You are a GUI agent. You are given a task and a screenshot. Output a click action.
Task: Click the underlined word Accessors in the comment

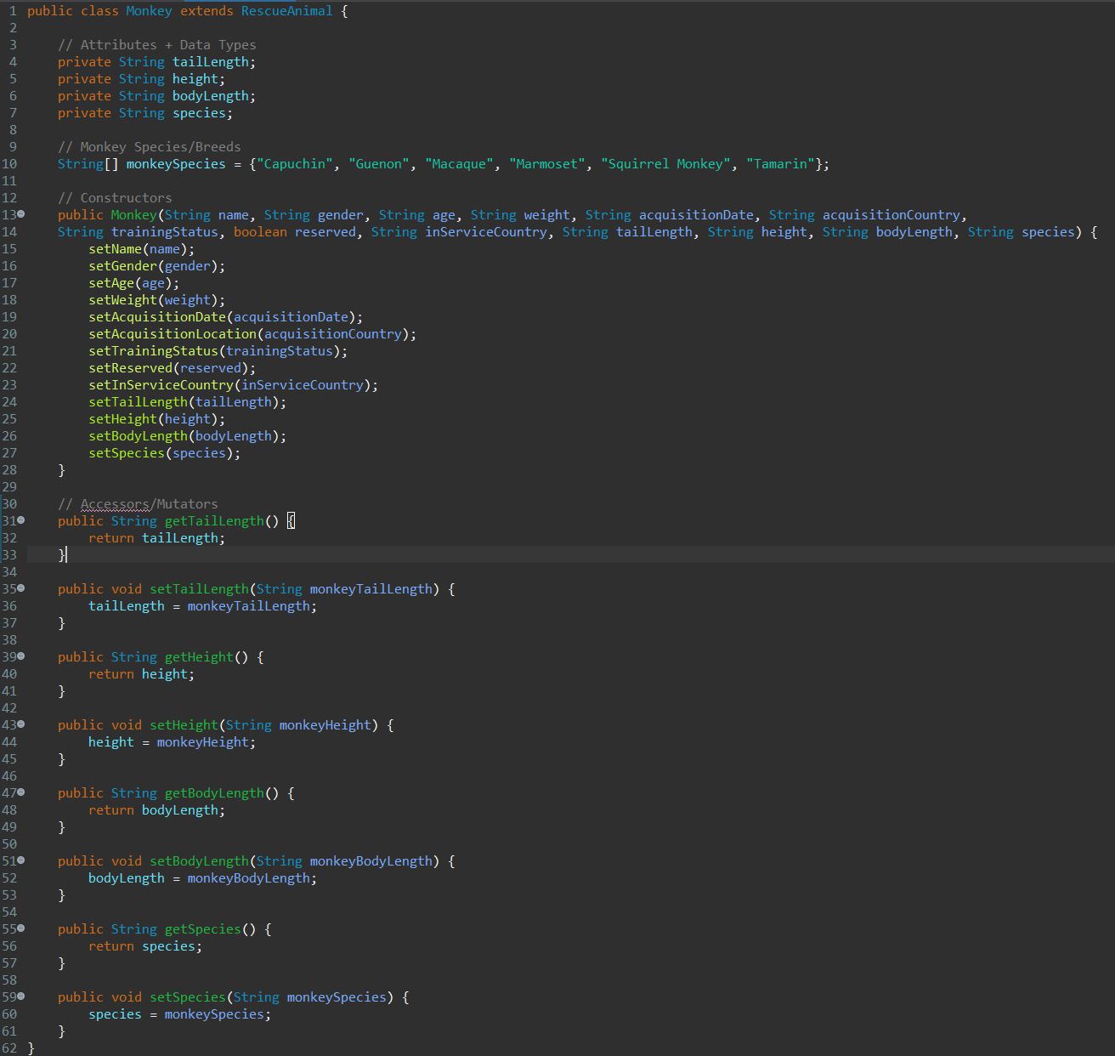(x=116, y=503)
